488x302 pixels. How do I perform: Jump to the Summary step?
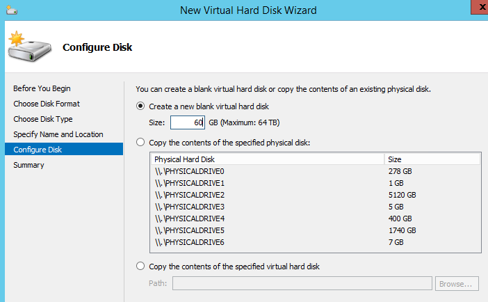click(29, 165)
